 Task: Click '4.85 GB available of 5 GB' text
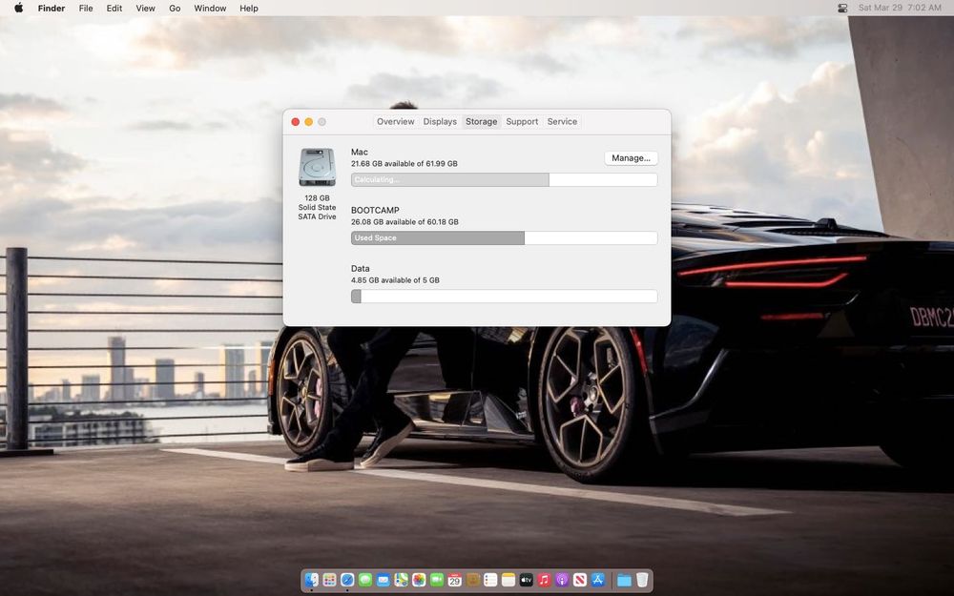[x=395, y=280]
